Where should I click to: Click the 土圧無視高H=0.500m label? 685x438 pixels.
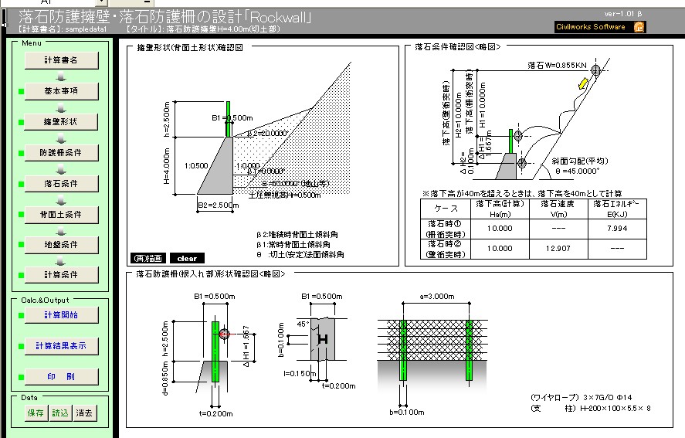pos(285,195)
